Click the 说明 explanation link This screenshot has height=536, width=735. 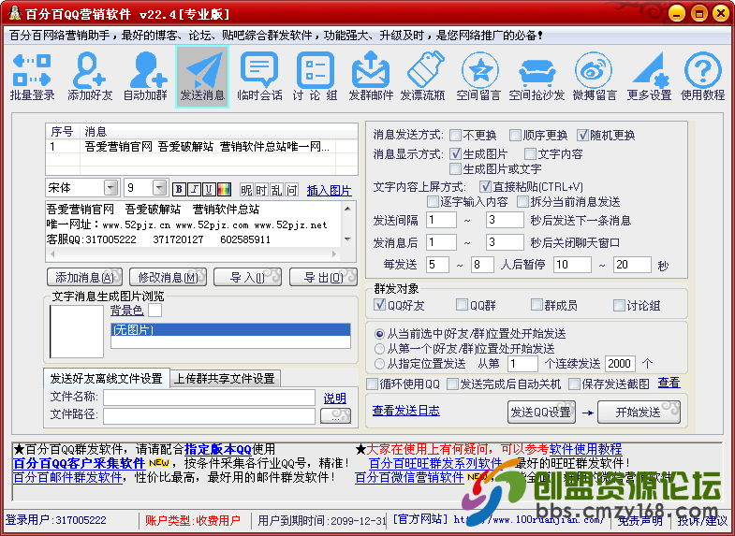click(334, 398)
